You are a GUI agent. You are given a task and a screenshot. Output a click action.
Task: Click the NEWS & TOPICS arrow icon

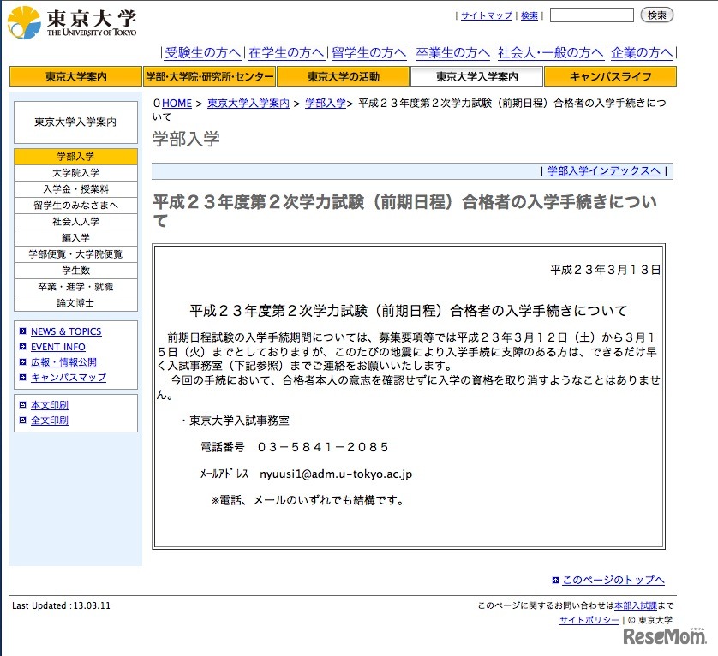[23, 331]
